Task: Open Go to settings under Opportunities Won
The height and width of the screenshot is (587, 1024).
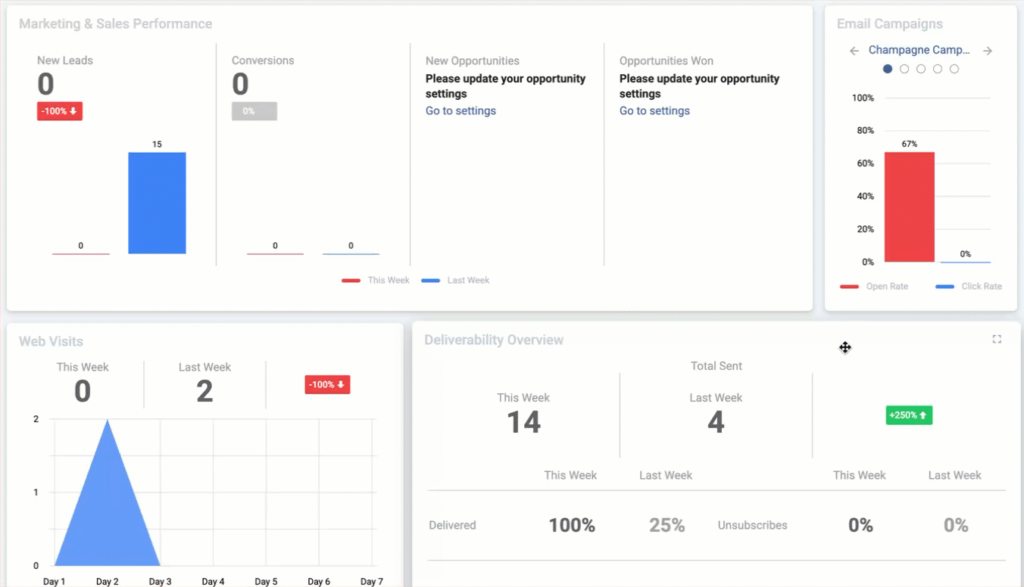Action: click(x=654, y=110)
